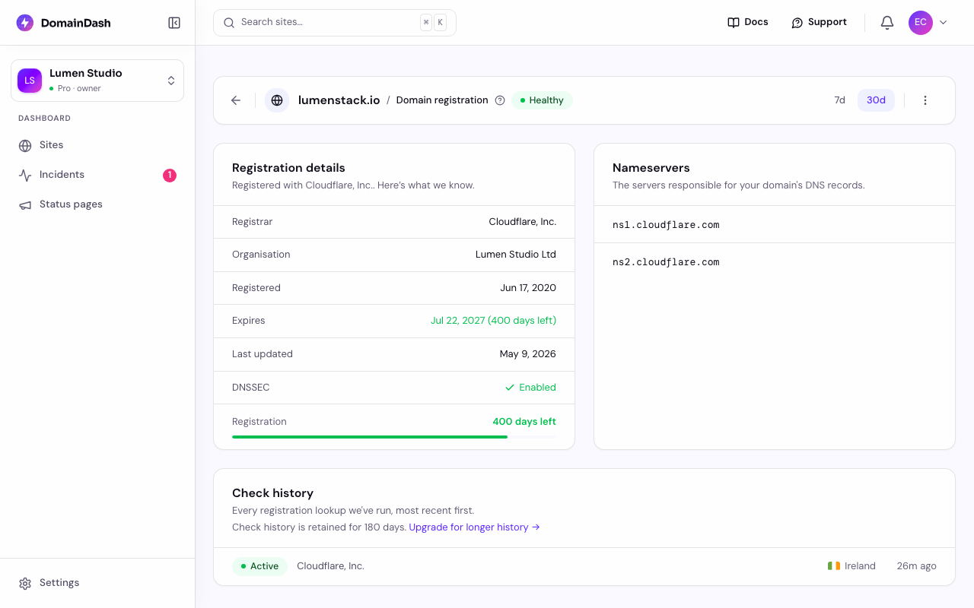974x608 pixels.
Task: Click the globe icon beside lumenstack.io
Action: (x=277, y=100)
